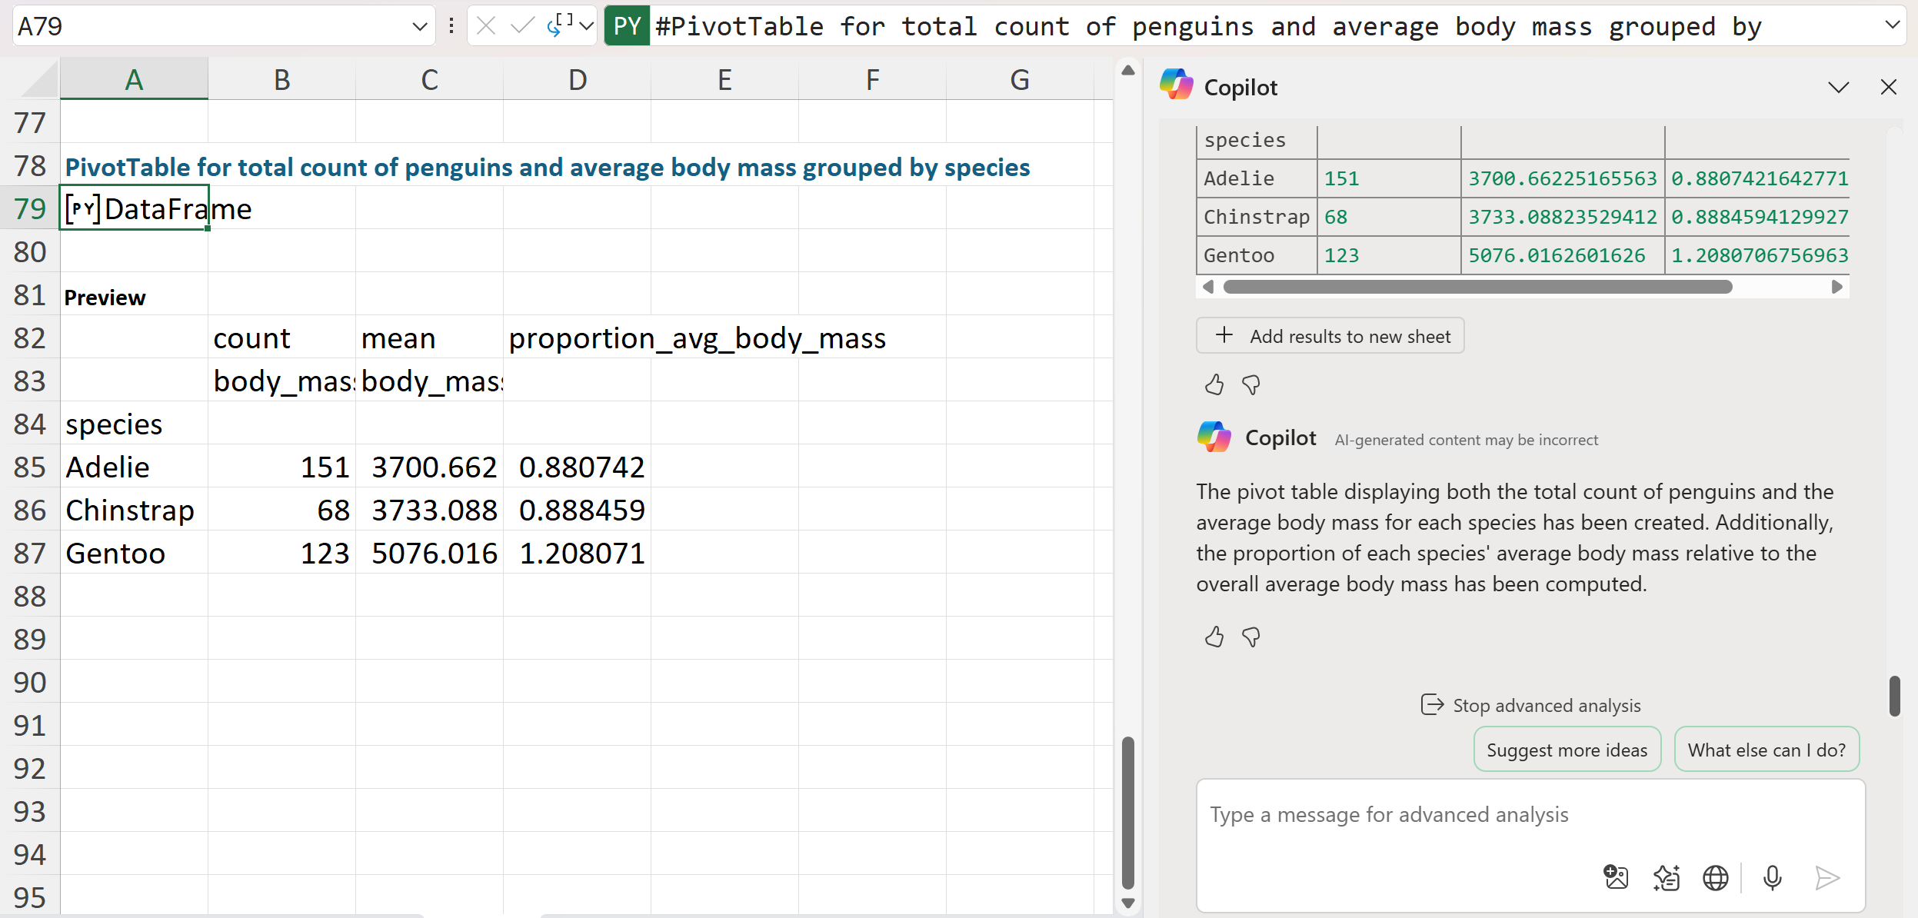Viewport: 1918px width, 918px height.
Task: Click Stop advanced analysis link
Action: point(1530,705)
